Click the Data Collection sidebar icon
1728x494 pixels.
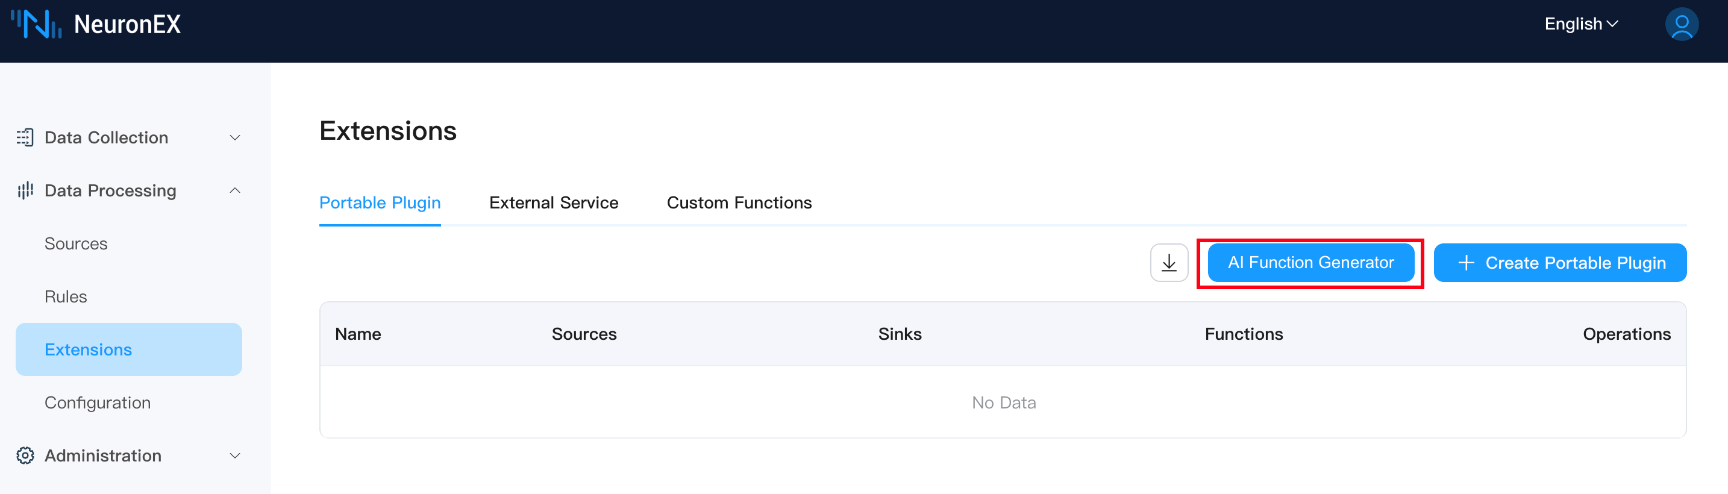click(x=25, y=137)
